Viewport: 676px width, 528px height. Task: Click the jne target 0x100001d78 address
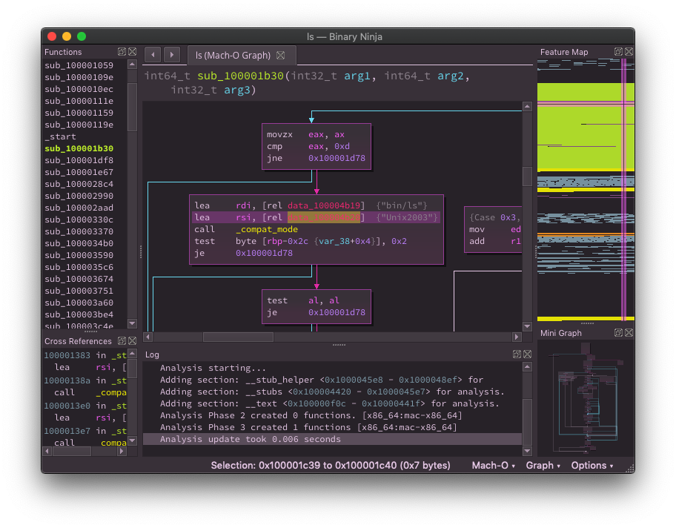[337, 158]
